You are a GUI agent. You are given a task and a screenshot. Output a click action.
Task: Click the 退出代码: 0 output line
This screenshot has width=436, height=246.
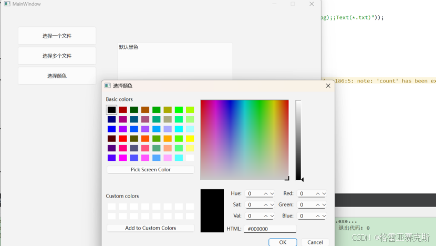[x=354, y=228]
